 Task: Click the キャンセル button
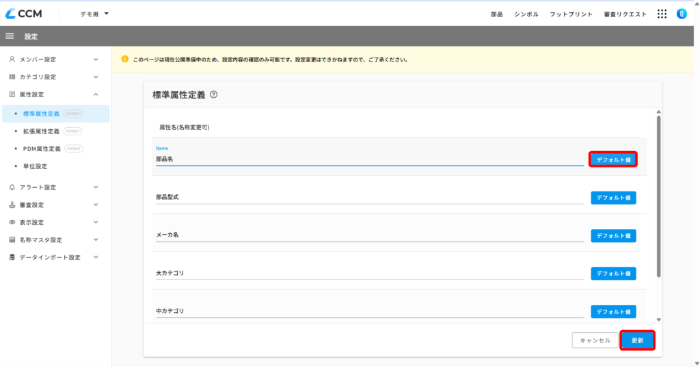595,340
